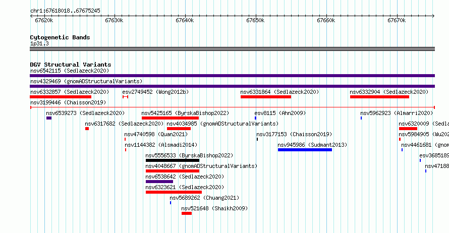Click the nsv6542115 (Sedlazeck2020) variant label
The image size is (449, 233).
point(70,71)
